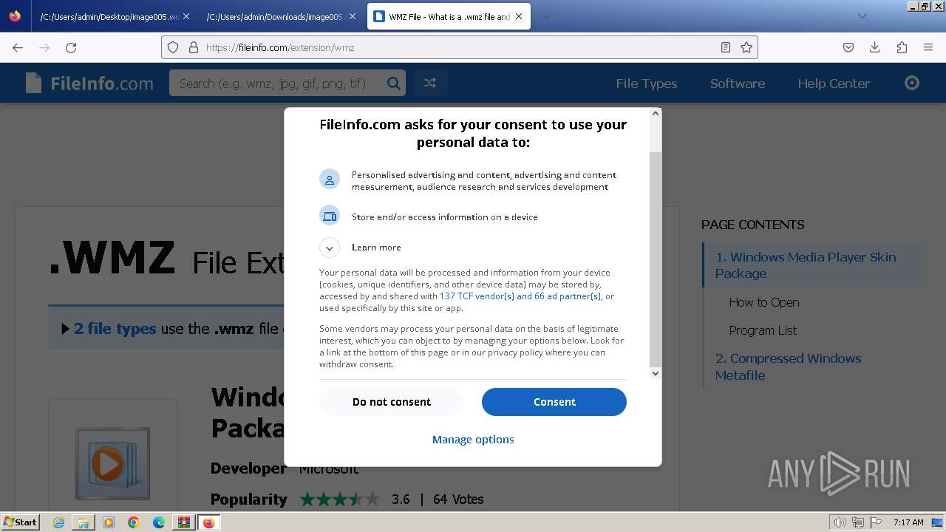
Task: Open the Firefox hamburger menu
Action: (x=928, y=47)
